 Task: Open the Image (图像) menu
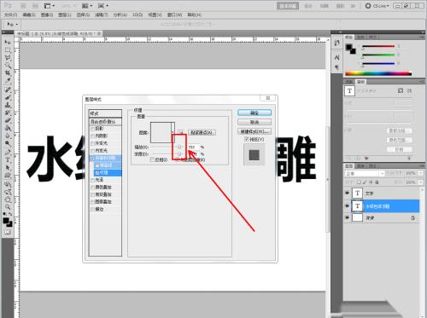pyautogui.click(x=47, y=14)
